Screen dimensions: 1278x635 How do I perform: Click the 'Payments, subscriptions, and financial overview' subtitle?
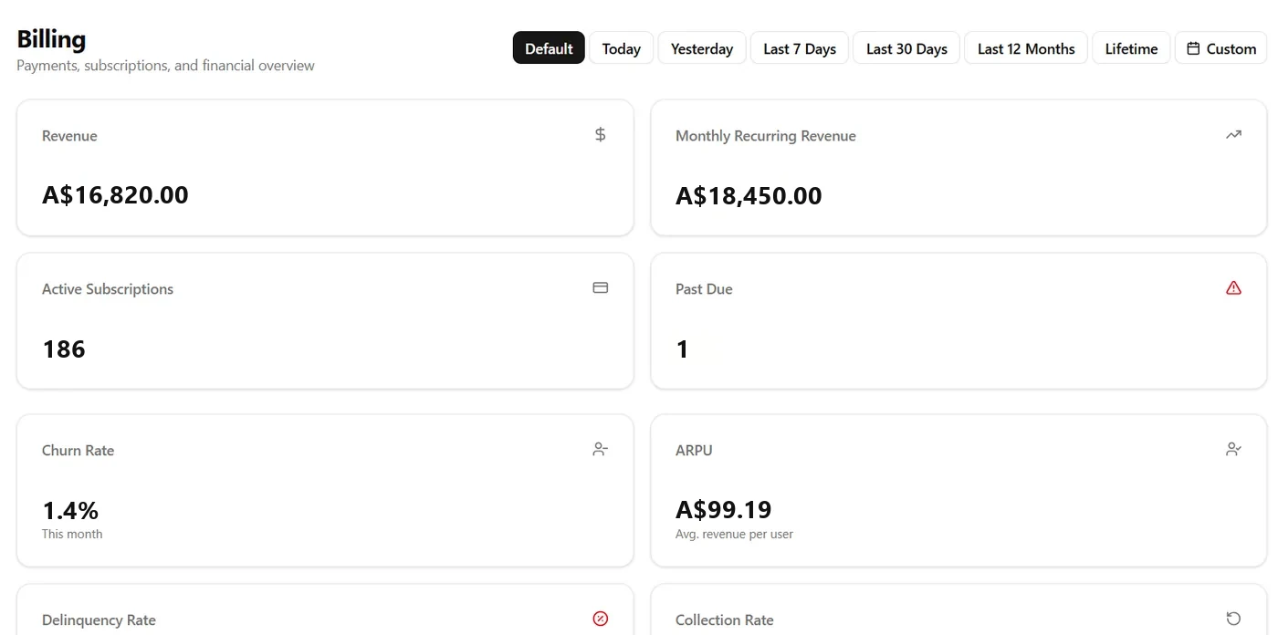coord(165,66)
